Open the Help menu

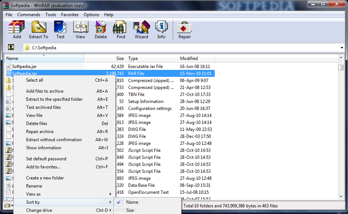click(109, 15)
